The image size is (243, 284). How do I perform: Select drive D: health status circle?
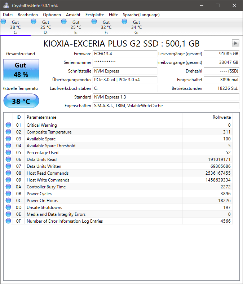tap(34, 22)
